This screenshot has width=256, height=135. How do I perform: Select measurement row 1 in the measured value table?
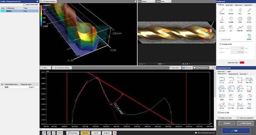point(20,87)
